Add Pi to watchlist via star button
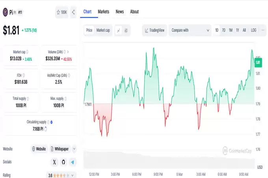Screen dimensions: 268x178 coord(62,12)
